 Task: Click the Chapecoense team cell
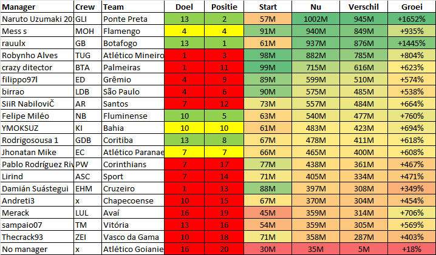click(133, 201)
